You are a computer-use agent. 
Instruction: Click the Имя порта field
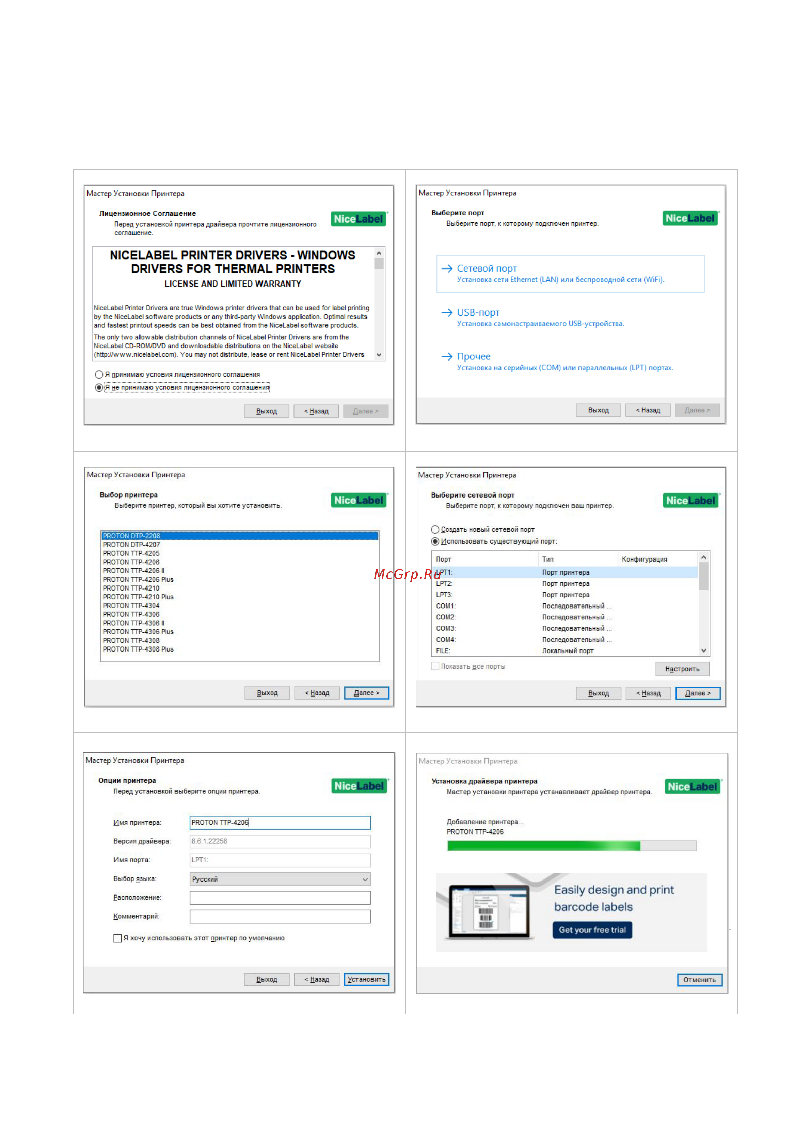pyautogui.click(x=280, y=860)
